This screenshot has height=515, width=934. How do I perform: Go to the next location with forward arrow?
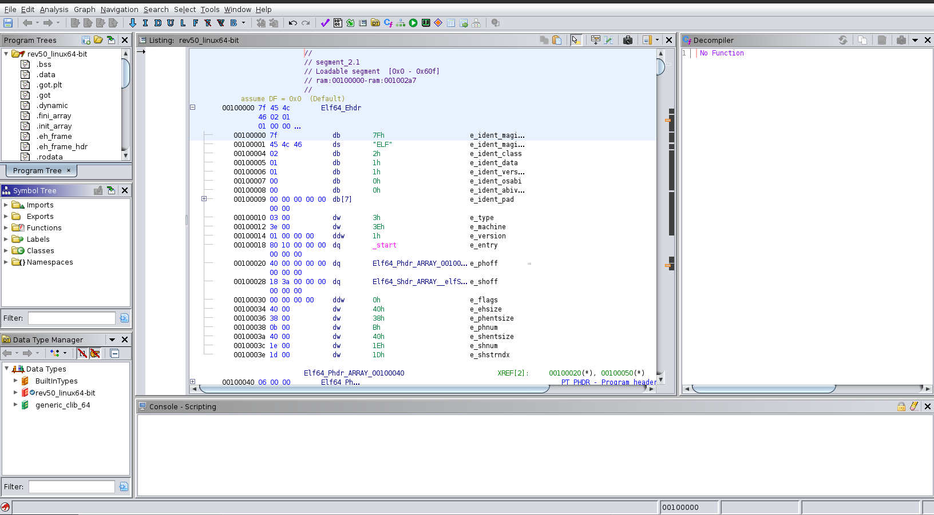pos(48,23)
